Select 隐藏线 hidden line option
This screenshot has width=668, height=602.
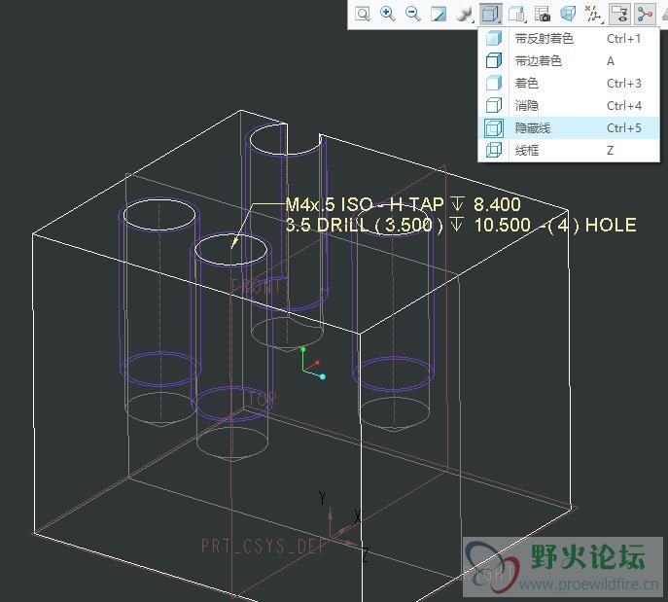[x=569, y=127]
